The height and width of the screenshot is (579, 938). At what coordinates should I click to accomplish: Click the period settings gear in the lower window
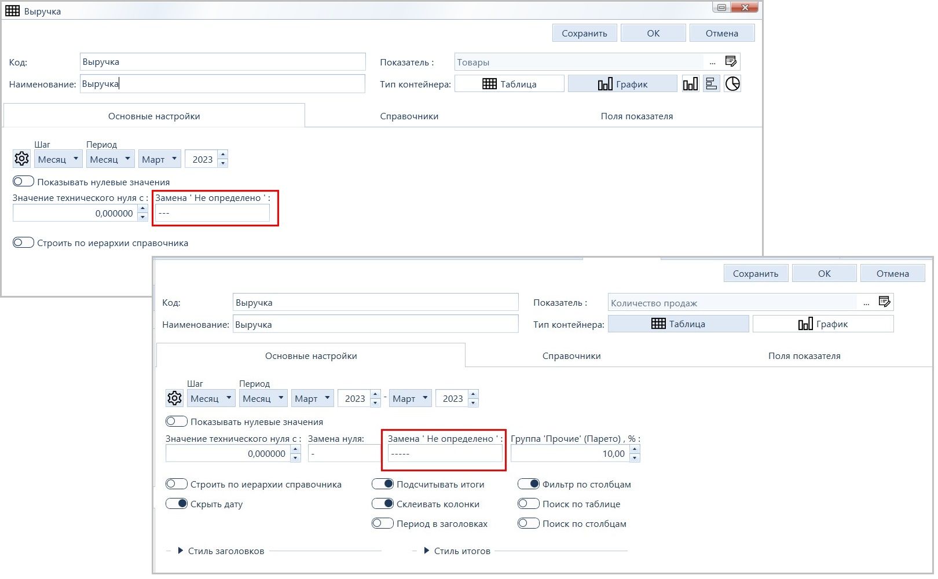174,398
